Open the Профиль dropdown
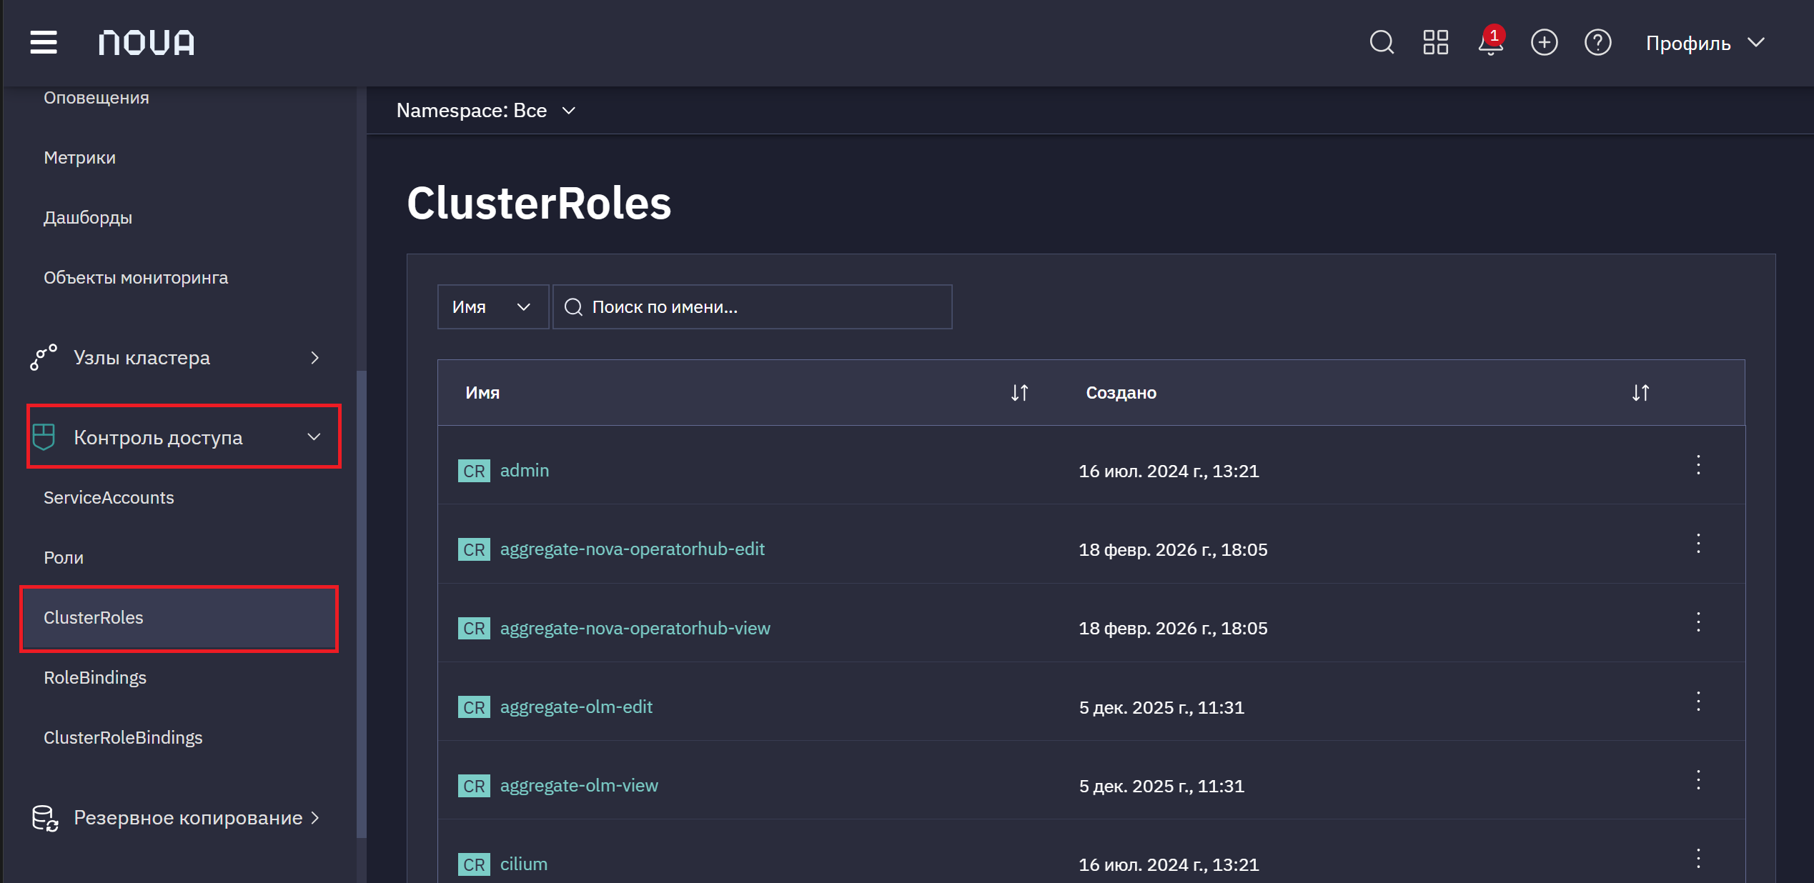Viewport: 1814px width, 883px height. tap(1705, 43)
